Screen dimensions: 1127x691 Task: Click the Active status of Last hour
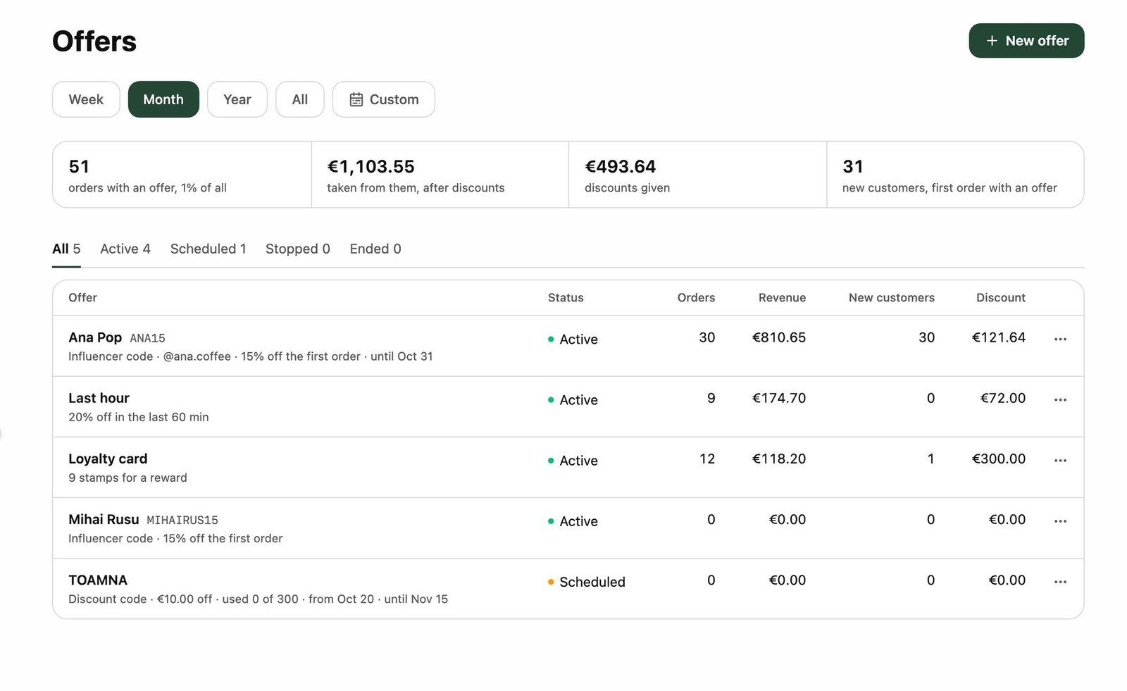[x=573, y=399]
